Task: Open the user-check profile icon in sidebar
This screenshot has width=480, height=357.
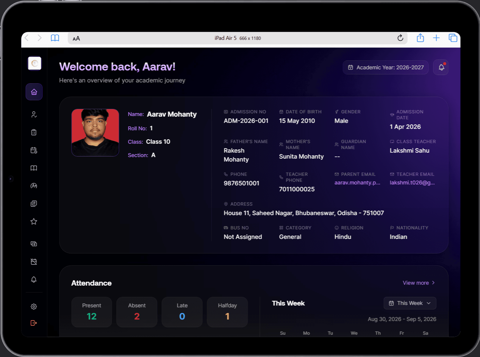Action: 34,115
